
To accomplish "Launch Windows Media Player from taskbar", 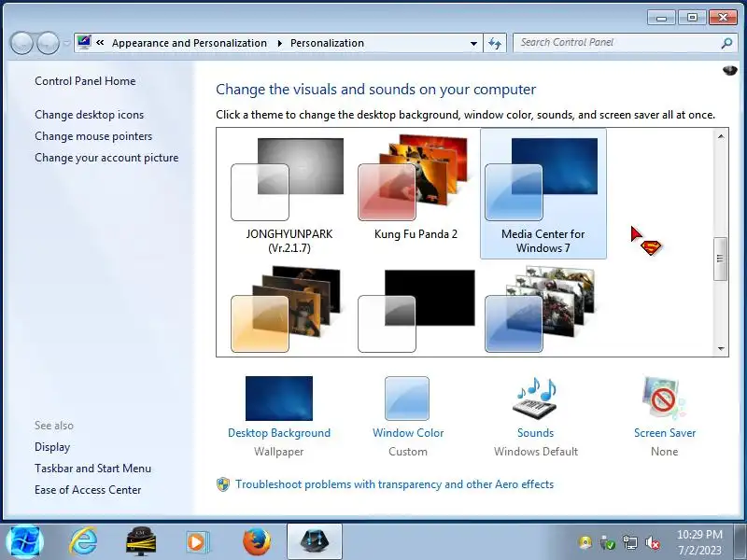I will point(196,542).
